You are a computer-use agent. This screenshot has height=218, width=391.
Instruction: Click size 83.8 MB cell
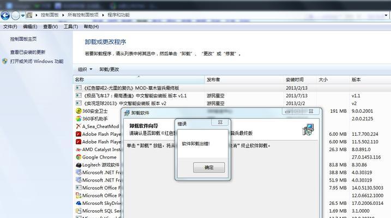[338, 165]
